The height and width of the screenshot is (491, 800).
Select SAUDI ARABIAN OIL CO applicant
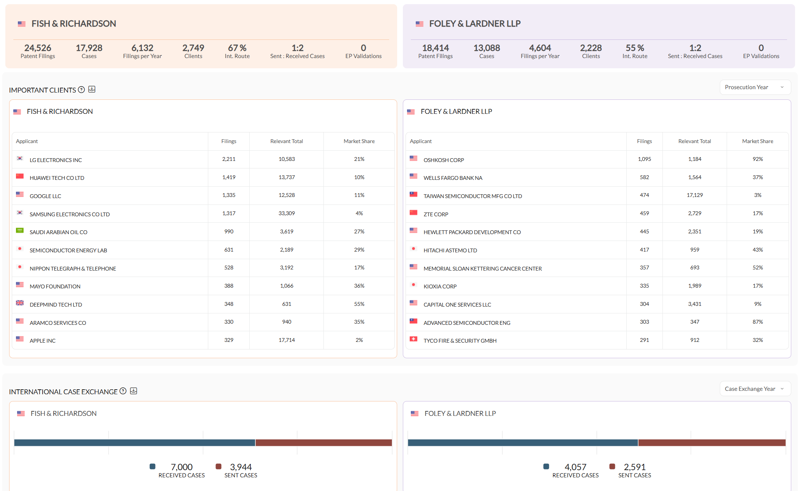[x=59, y=232]
